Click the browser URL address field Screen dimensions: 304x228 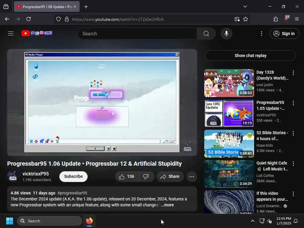(151, 19)
